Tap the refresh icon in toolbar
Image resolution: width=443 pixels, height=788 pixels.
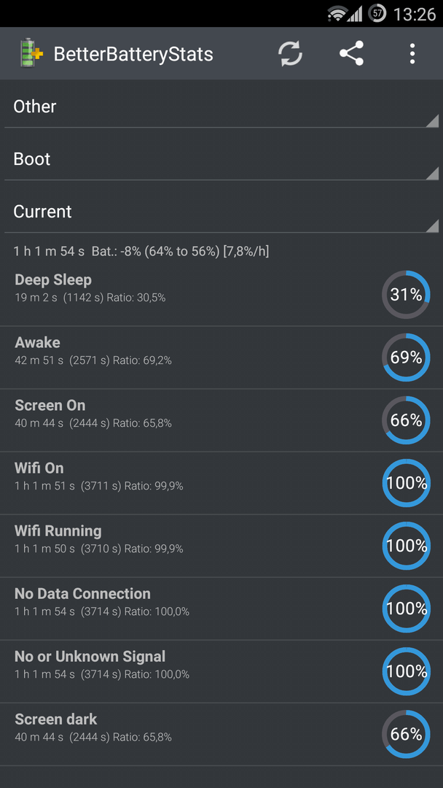tap(291, 53)
